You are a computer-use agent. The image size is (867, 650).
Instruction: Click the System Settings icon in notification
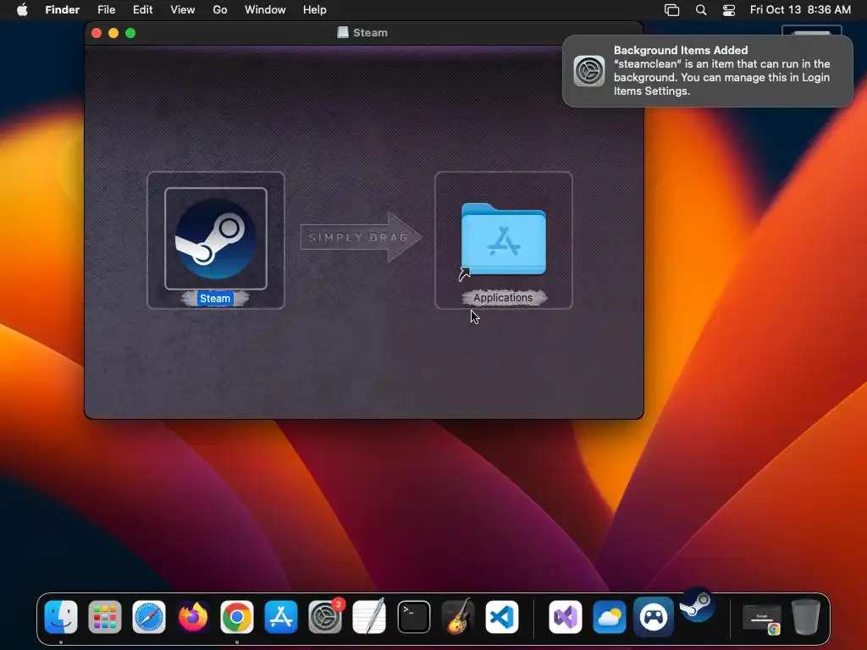(589, 71)
